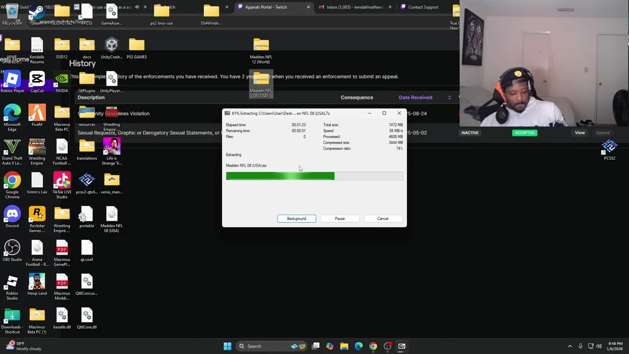Launch the Rockstar Games Launcher shortcut
The width and height of the screenshot is (629, 354).
point(37,220)
